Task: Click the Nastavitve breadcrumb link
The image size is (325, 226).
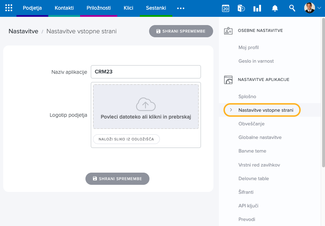Action: click(x=23, y=31)
